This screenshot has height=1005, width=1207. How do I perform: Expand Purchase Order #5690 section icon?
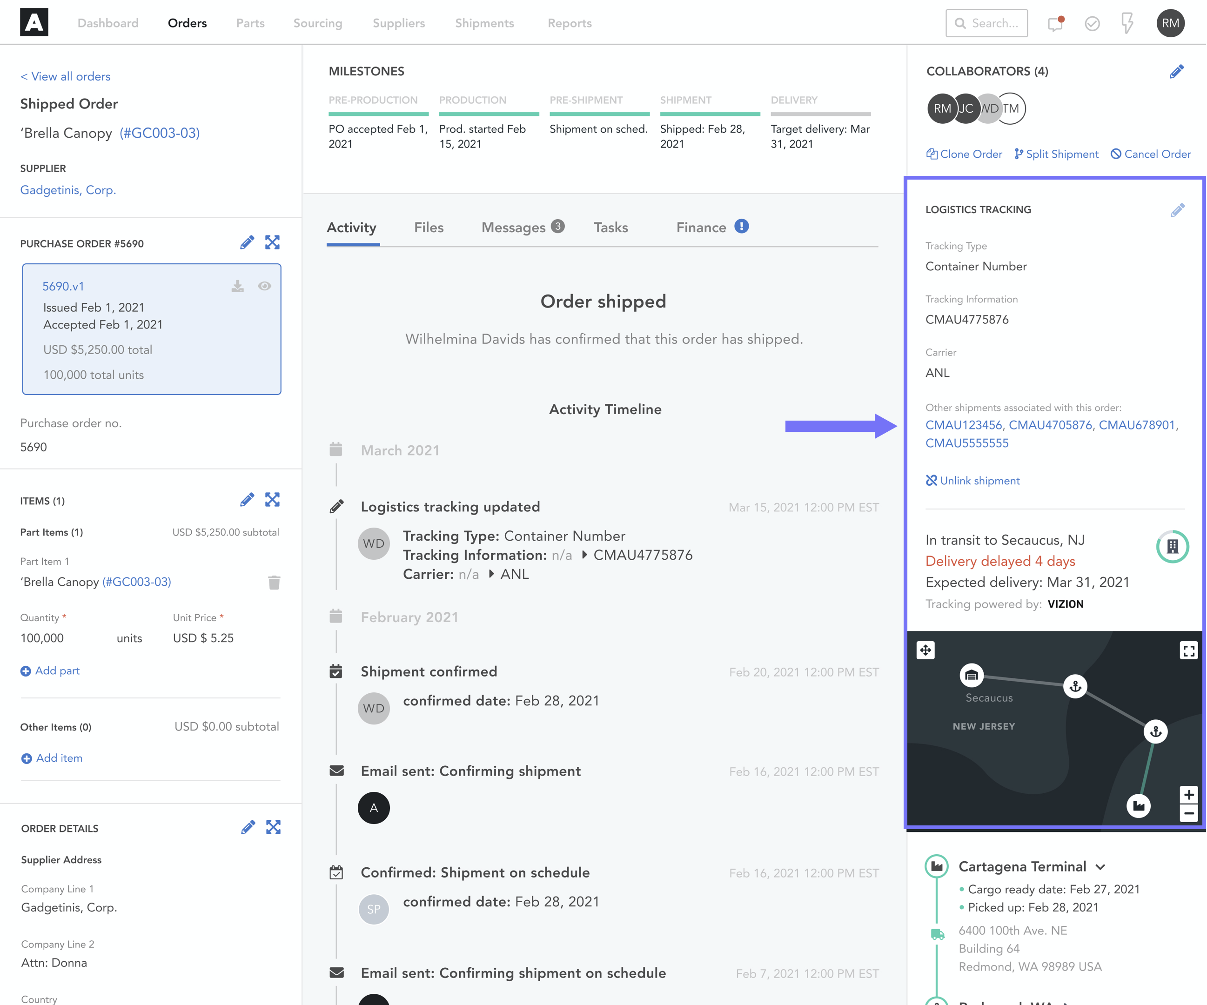(x=273, y=243)
